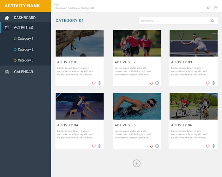The height and width of the screenshot is (177, 222).
Task: Select Activities in the sidebar
Action: click(25, 28)
